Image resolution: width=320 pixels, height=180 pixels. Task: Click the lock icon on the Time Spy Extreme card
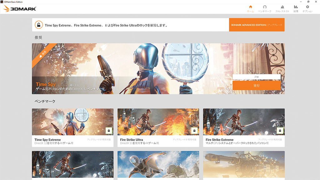[x=109, y=131]
